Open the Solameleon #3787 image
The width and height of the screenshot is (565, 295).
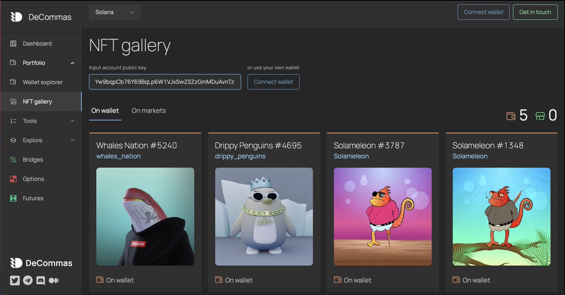(383, 216)
